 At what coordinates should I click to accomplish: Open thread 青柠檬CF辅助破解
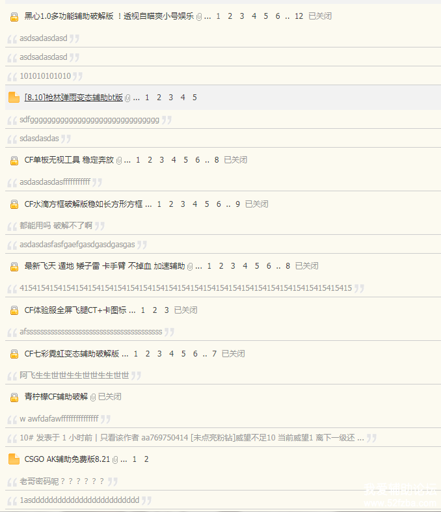56,396
